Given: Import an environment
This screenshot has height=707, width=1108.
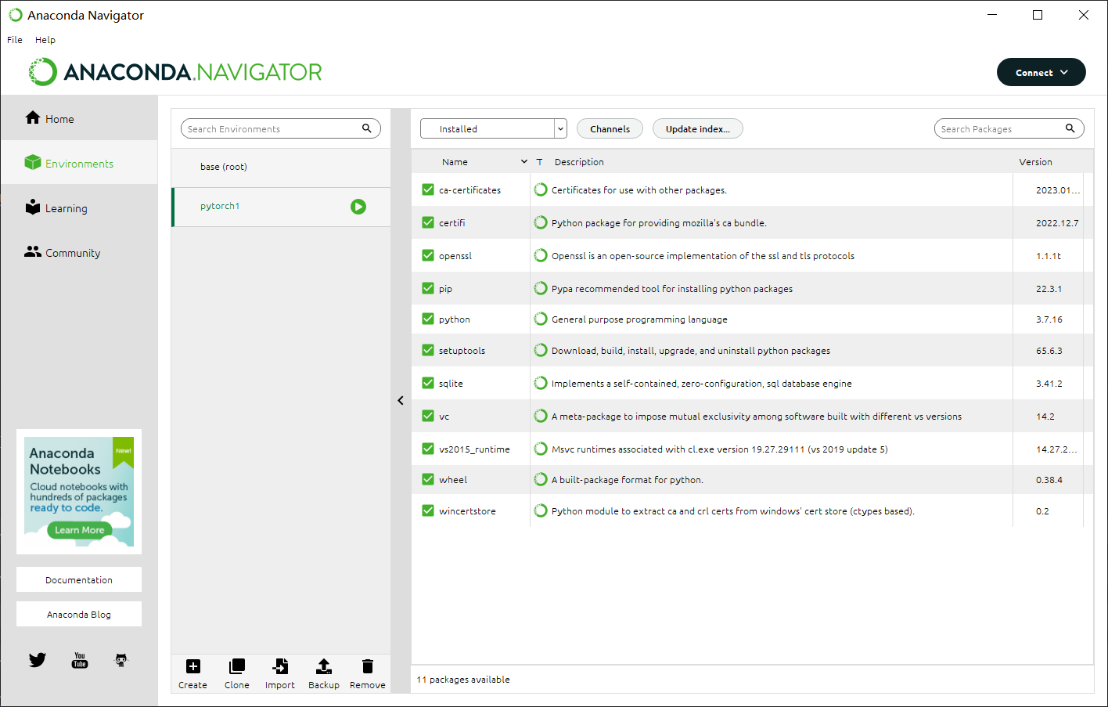Looking at the screenshot, I should point(280,673).
